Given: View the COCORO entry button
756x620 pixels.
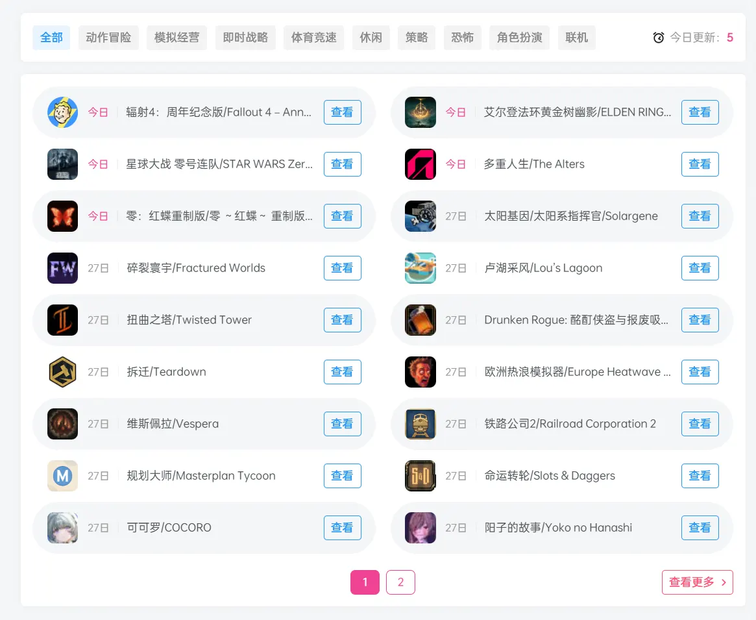Looking at the screenshot, I should (x=343, y=528).
